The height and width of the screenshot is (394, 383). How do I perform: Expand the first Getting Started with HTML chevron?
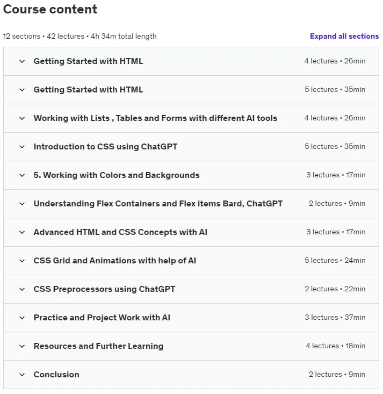[22, 61]
